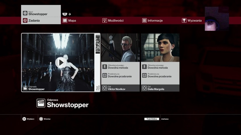Click the grid icon beside Informacje
The image size is (241, 135).
tap(144, 21)
